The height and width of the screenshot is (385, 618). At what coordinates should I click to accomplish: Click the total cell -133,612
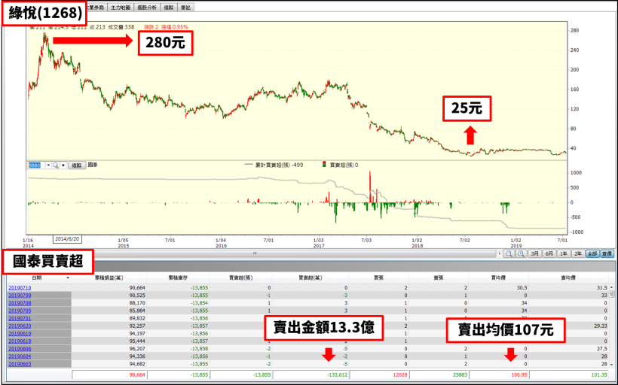pos(311,374)
